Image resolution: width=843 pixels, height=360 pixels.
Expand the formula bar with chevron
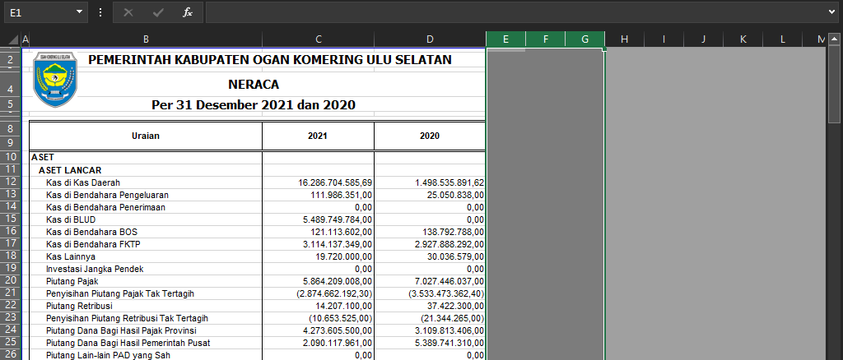(831, 12)
